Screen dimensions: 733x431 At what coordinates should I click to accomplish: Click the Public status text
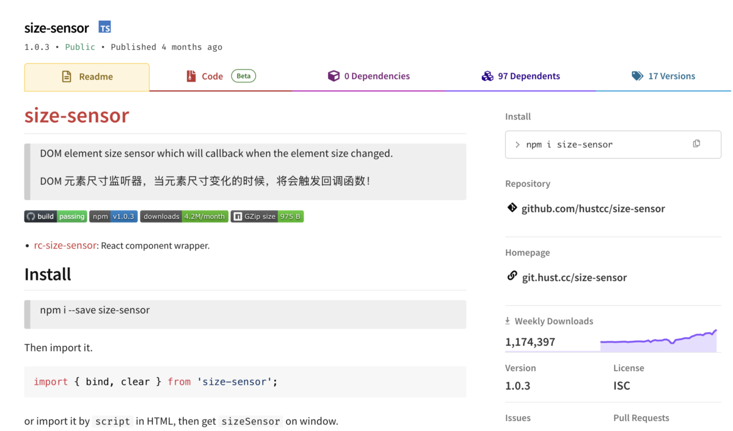click(x=80, y=47)
